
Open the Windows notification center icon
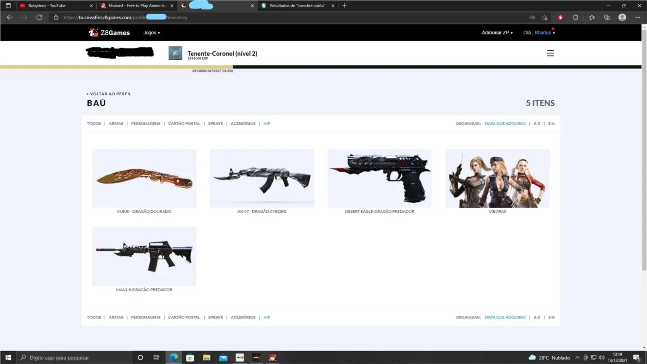(637, 357)
